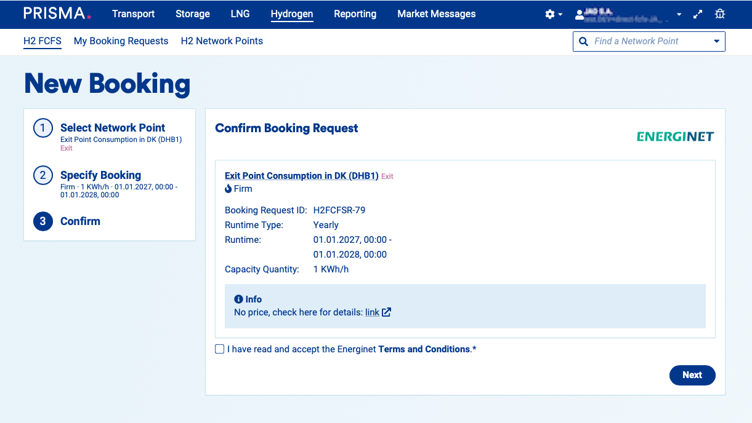
Task: Click the step 1 circle icon
Action: (x=42, y=128)
